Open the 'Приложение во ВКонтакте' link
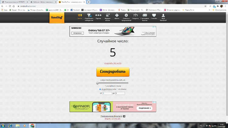This screenshot has height=128, width=228. coord(111,116)
